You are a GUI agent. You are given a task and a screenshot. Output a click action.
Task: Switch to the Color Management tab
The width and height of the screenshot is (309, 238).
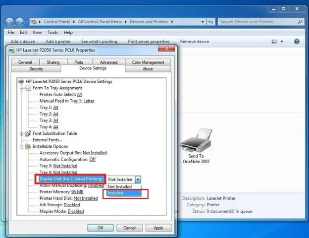148,62
